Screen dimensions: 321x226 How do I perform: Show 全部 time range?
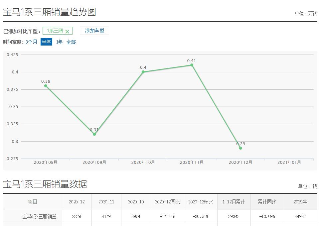pos(71,42)
